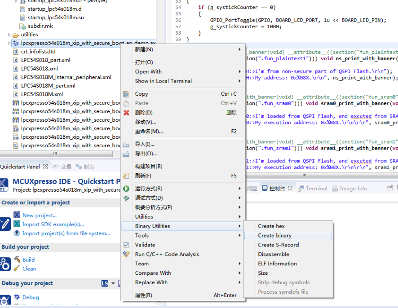Click the Debug link
Screen dimensions: 398x308
tap(31, 297)
